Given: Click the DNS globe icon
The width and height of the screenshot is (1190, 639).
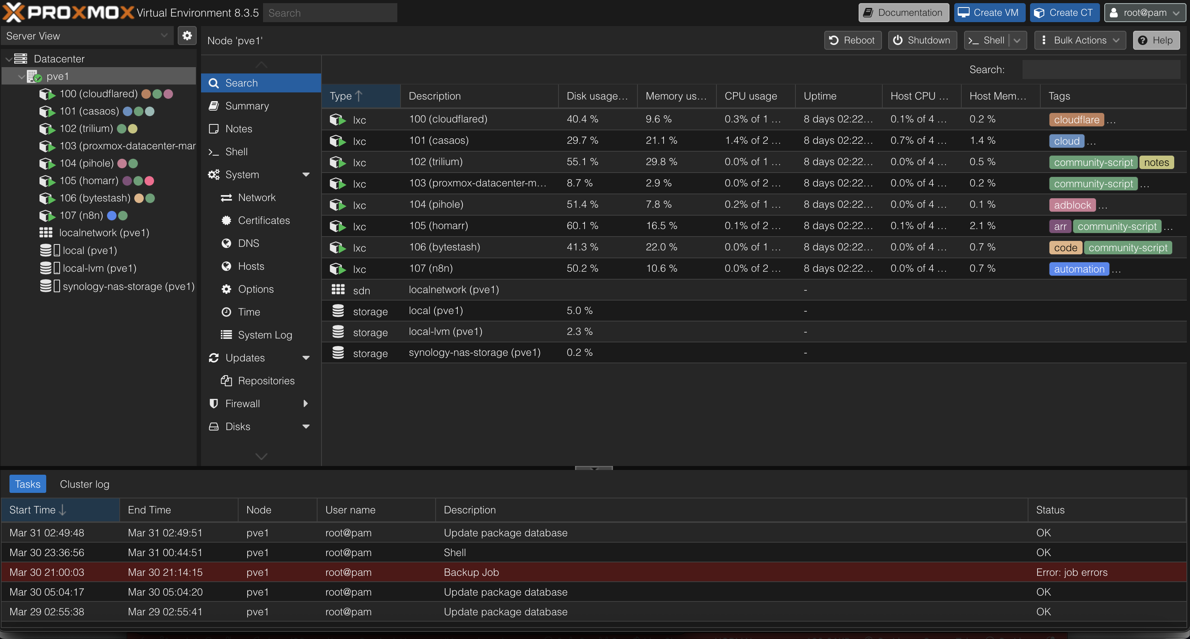Looking at the screenshot, I should [x=226, y=244].
